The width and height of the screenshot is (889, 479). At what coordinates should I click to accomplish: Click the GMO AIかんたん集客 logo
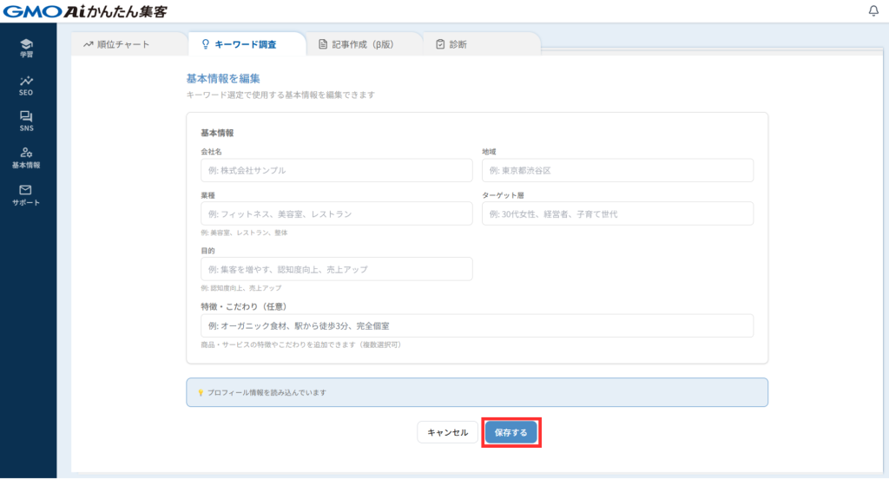pyautogui.click(x=84, y=11)
